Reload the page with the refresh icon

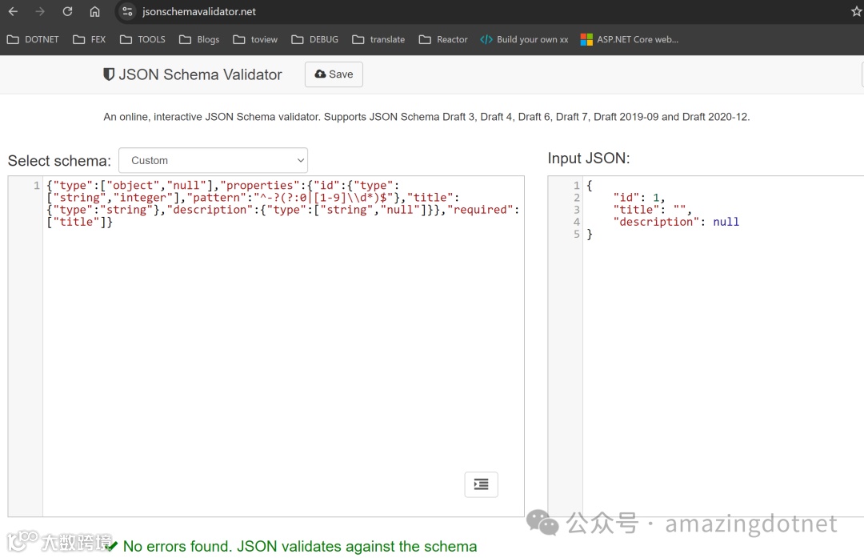pos(67,11)
